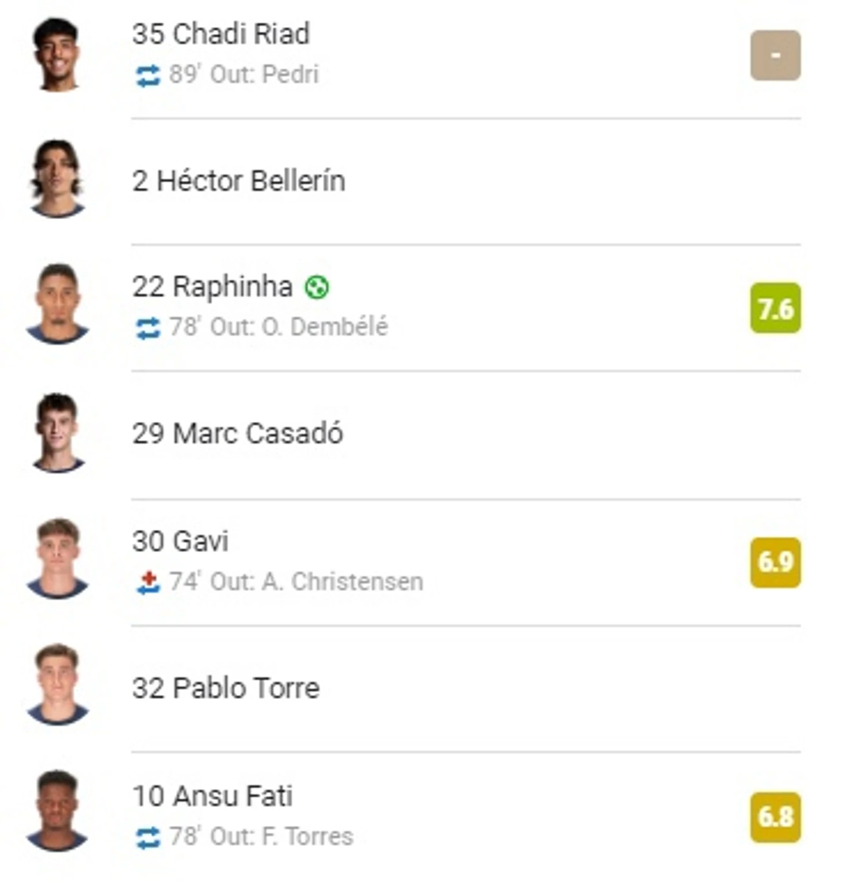This screenshot has width=842, height=884.
Task: Open Gavi's player avatar
Action: tap(57, 559)
